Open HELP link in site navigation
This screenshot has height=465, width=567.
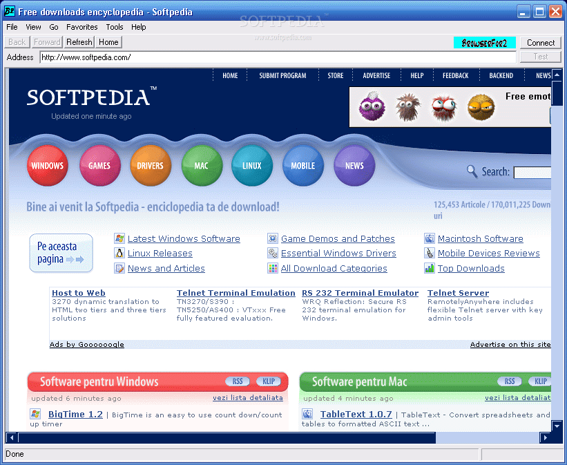coord(417,75)
